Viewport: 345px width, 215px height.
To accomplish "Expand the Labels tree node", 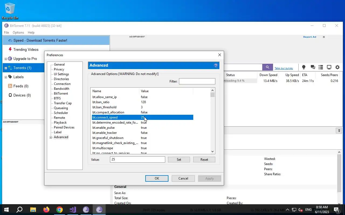I will point(6,77).
